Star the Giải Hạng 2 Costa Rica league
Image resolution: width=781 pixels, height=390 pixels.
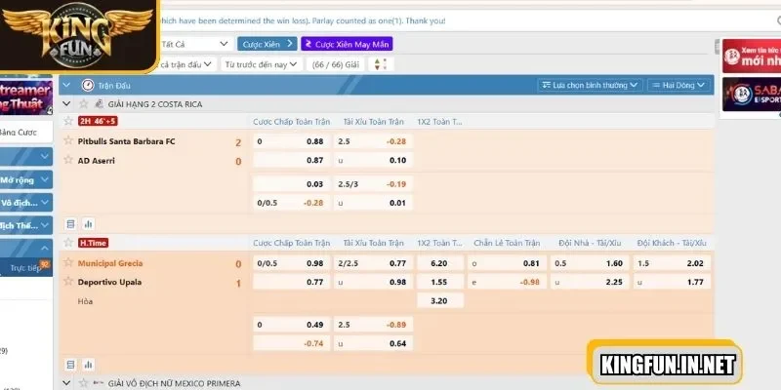click(x=83, y=103)
